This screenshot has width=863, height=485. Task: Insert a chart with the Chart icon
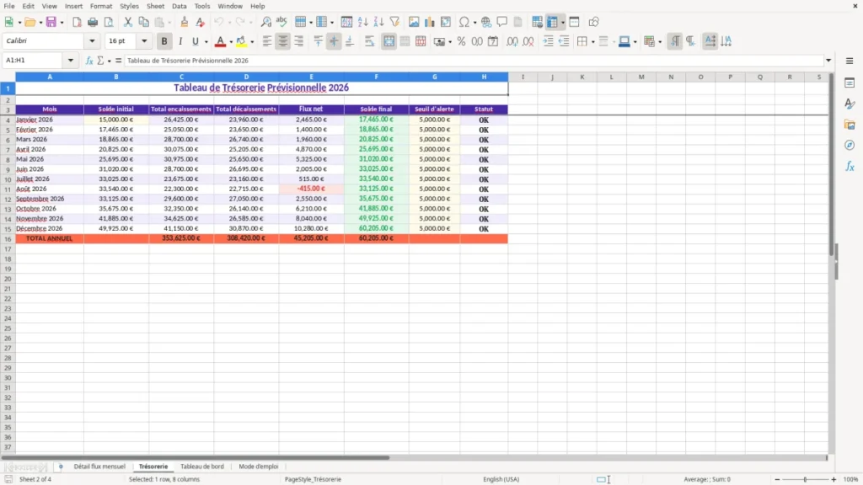click(430, 22)
